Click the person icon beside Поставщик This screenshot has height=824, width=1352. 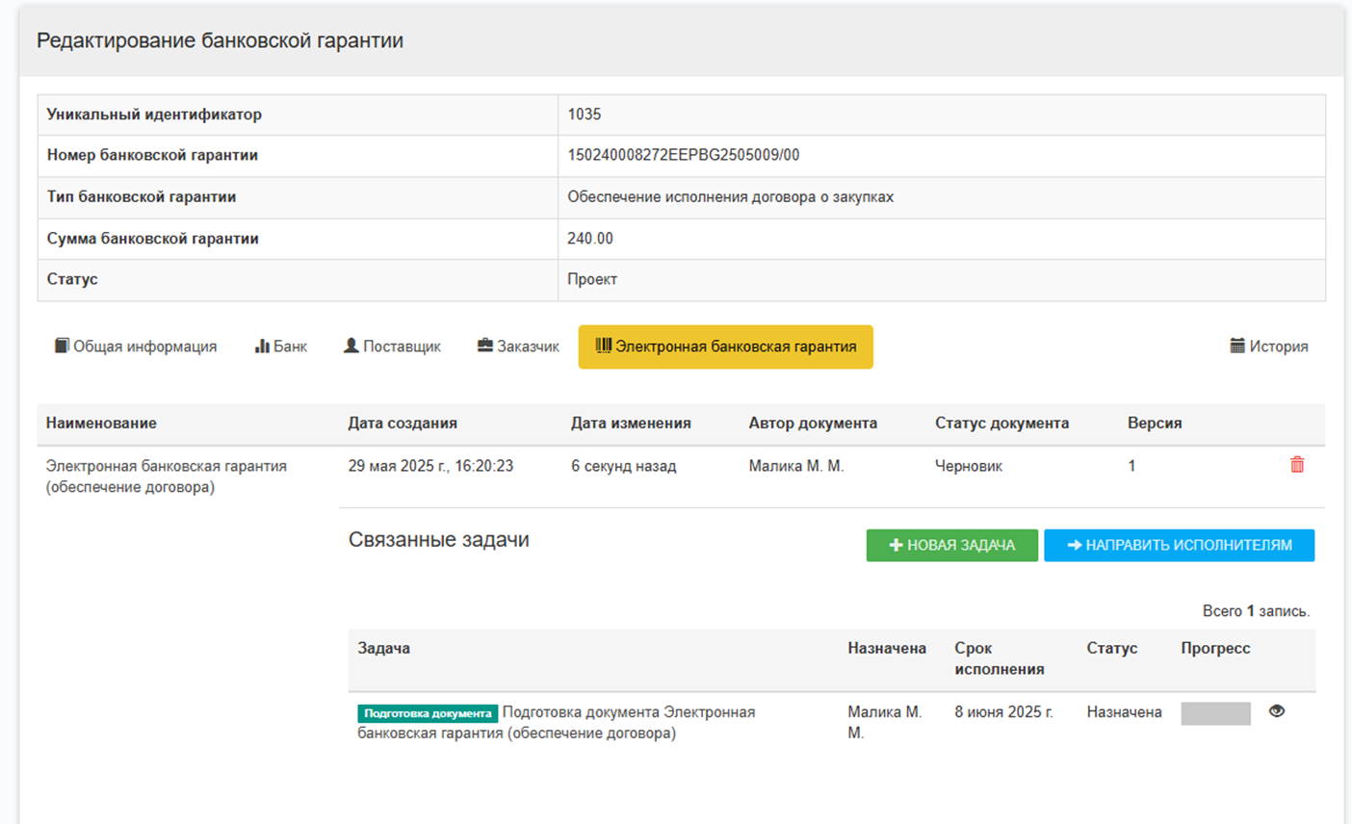coord(351,346)
